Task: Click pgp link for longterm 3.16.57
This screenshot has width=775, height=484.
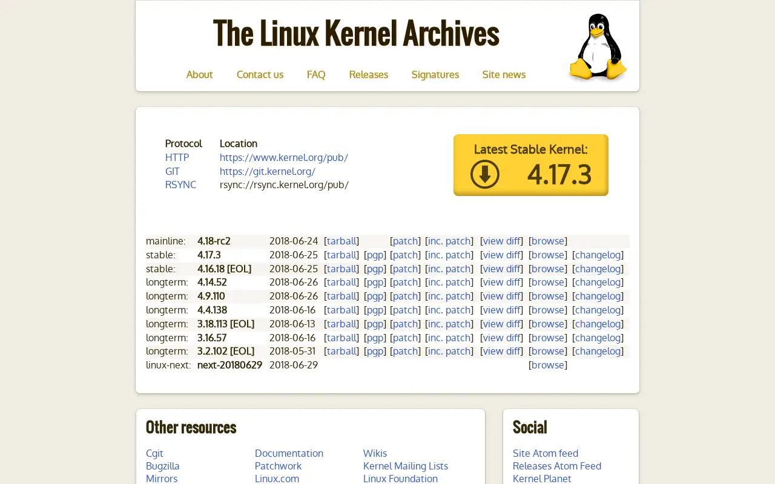Action: pos(375,338)
